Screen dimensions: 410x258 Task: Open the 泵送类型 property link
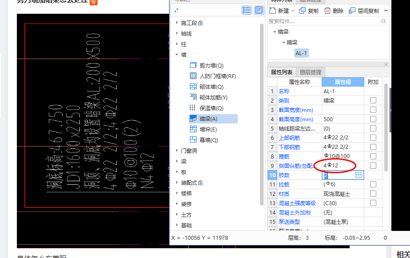pyautogui.click(x=289, y=222)
